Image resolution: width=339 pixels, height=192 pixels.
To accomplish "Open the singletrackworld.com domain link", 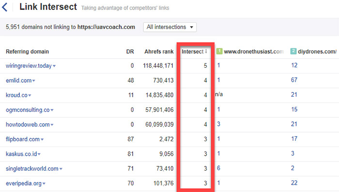I will 32,169.
